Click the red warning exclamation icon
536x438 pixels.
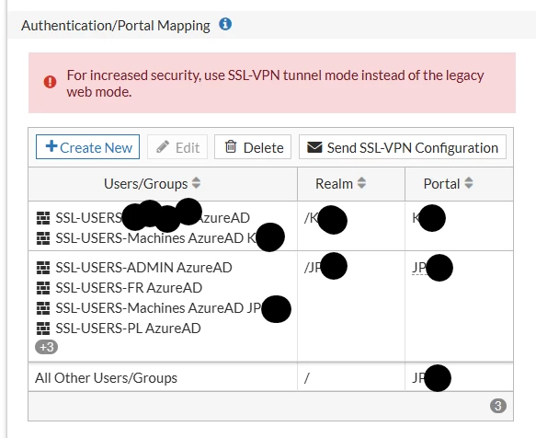[x=50, y=82]
